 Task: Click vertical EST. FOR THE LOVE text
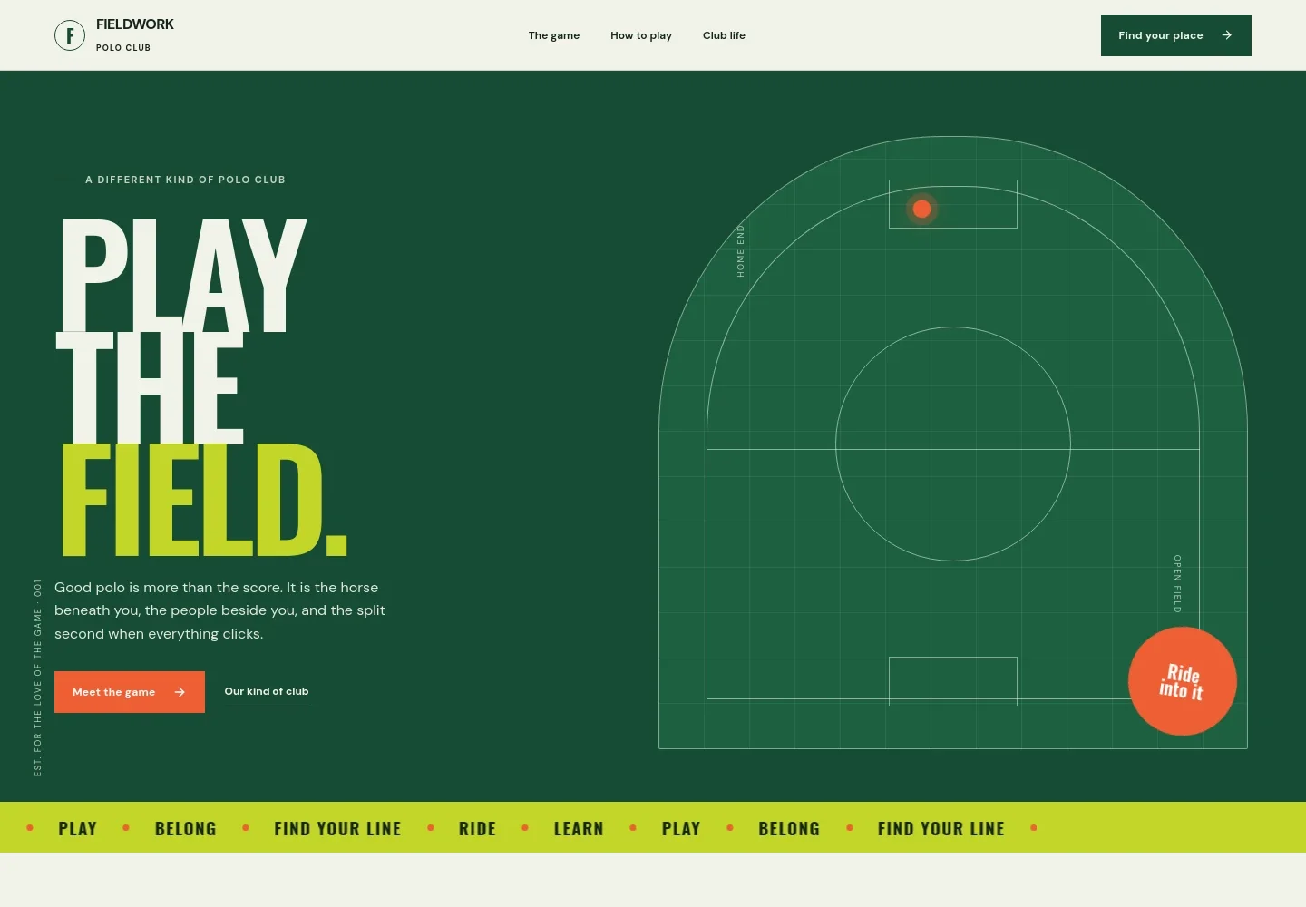click(38, 678)
